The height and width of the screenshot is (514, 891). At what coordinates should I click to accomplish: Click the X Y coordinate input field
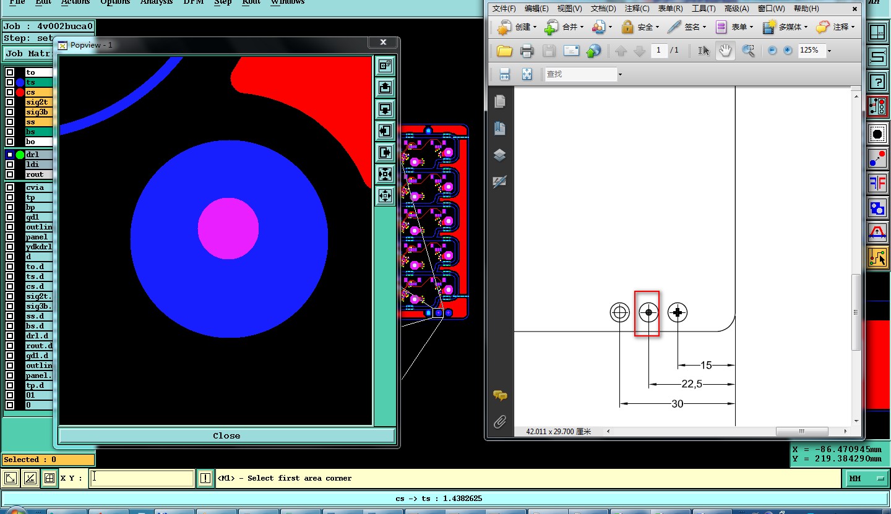[142, 478]
